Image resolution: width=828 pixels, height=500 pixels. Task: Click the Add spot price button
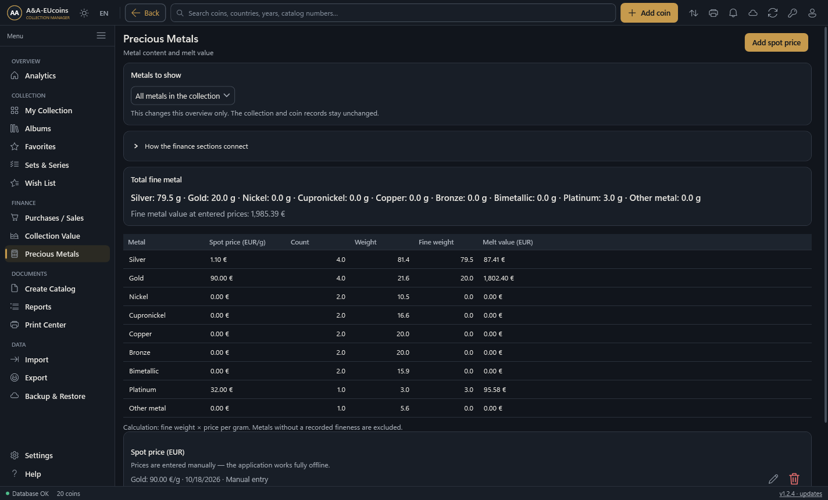tap(776, 42)
